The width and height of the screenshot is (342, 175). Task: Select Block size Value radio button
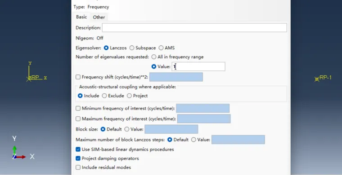127,129
